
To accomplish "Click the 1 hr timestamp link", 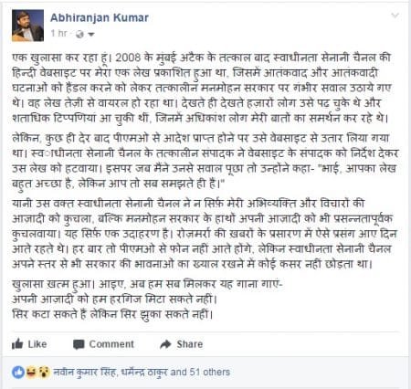I will tap(58, 33).
